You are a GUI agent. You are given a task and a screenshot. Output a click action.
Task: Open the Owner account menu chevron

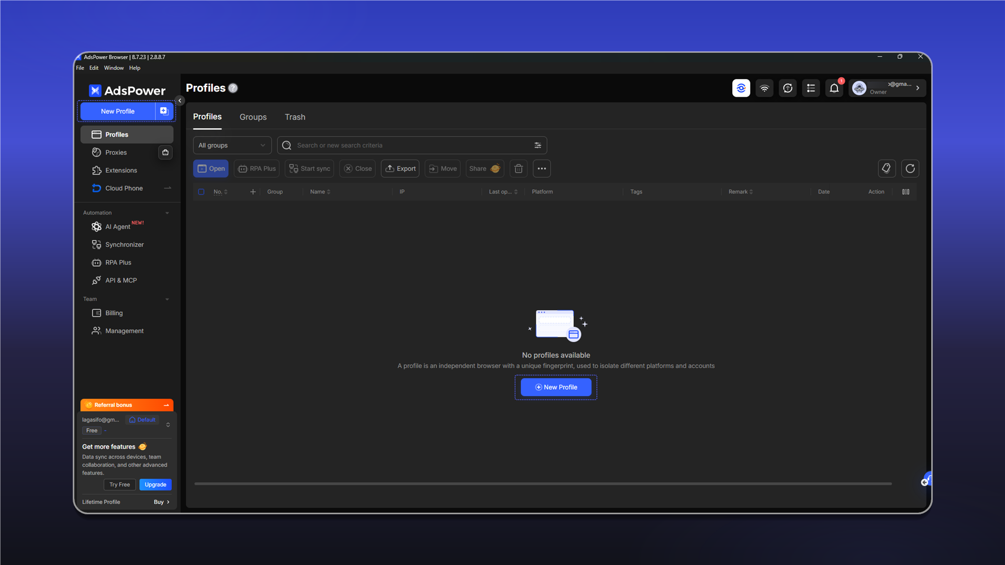(x=918, y=88)
